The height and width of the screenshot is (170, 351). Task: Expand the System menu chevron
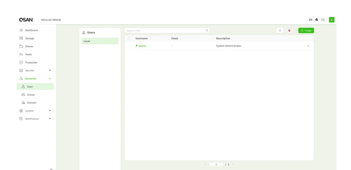tap(50, 111)
